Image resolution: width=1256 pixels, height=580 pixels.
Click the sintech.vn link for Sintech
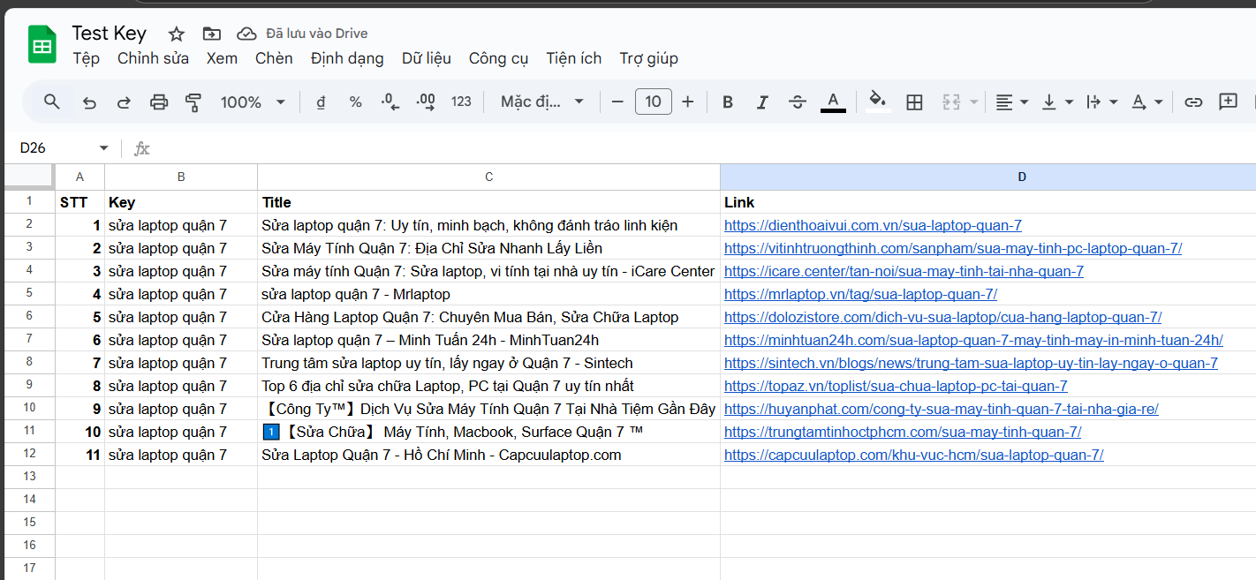tap(969, 363)
